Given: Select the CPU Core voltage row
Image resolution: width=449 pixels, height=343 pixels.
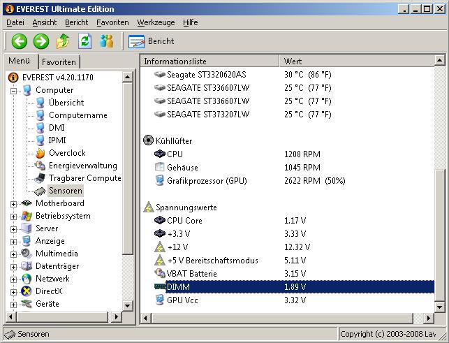Looking at the screenshot, I should tap(287, 221).
